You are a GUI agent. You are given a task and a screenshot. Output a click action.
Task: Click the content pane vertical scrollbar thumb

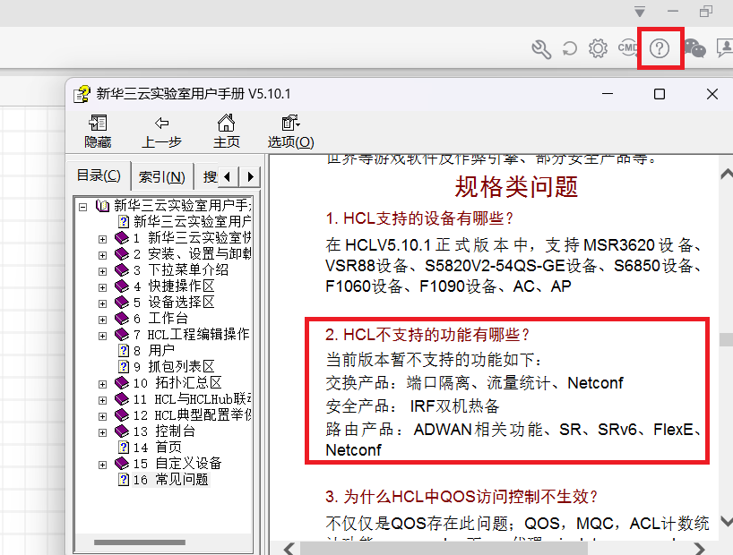tap(727, 339)
